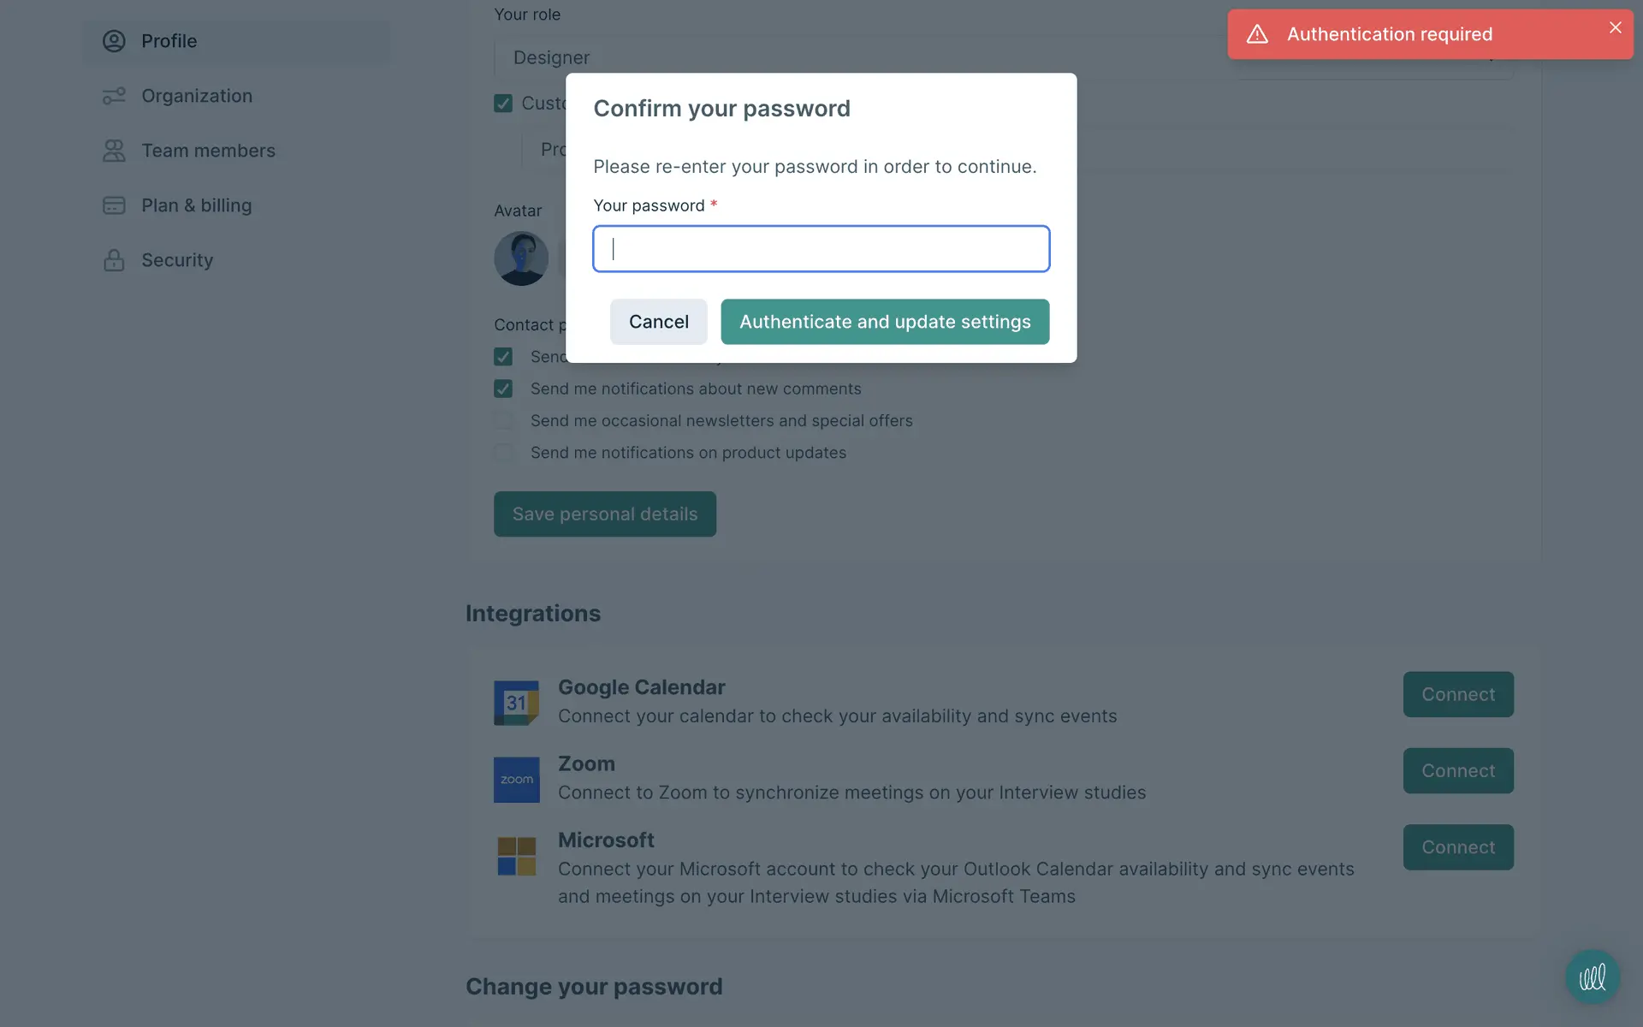Click Authenticate and update settings button
Screen dimensions: 1643x1027
point(885,322)
